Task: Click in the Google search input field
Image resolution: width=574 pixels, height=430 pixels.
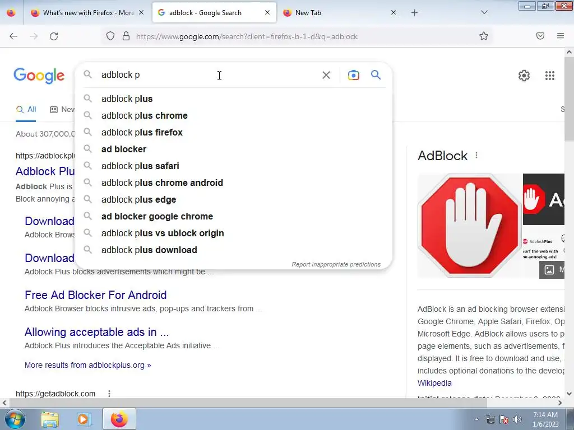Action: coord(209,75)
